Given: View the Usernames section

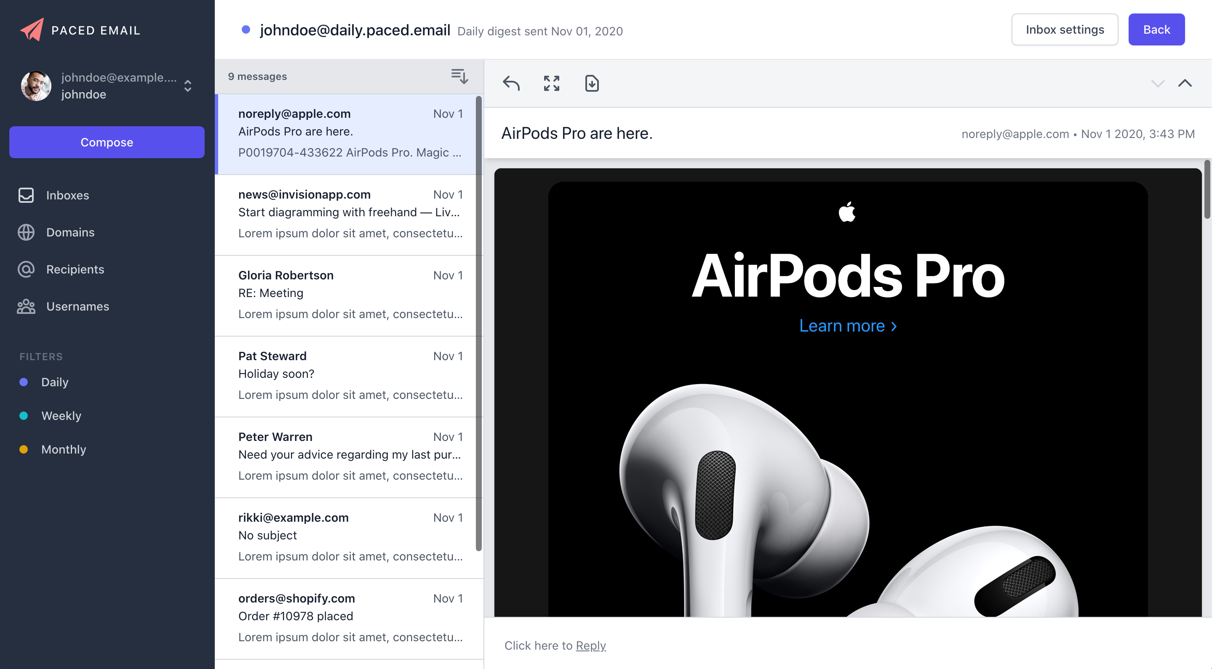Looking at the screenshot, I should pos(77,306).
